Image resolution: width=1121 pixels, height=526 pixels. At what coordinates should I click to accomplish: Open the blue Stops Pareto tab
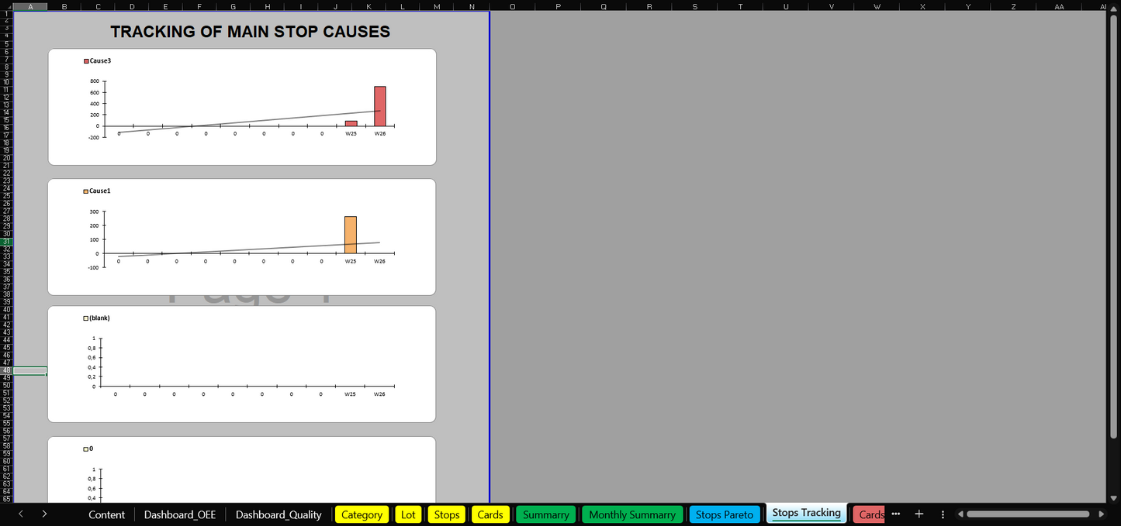tap(724, 515)
